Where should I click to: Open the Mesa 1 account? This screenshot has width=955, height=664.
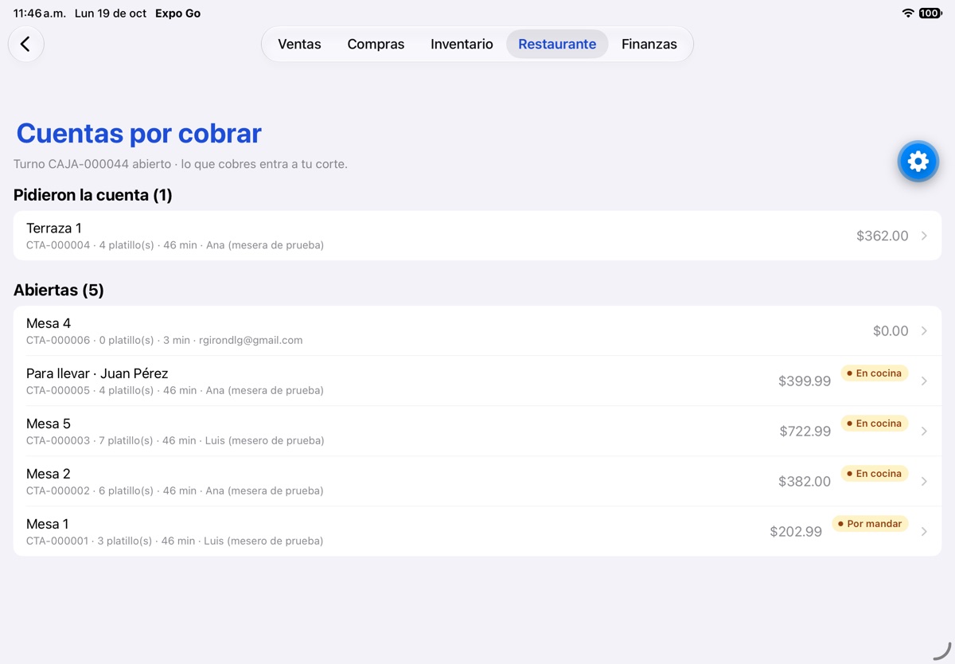pyautogui.click(x=477, y=531)
